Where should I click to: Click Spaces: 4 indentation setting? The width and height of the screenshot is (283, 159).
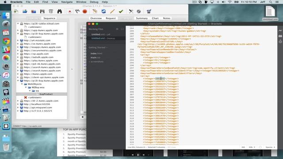(x=270, y=147)
